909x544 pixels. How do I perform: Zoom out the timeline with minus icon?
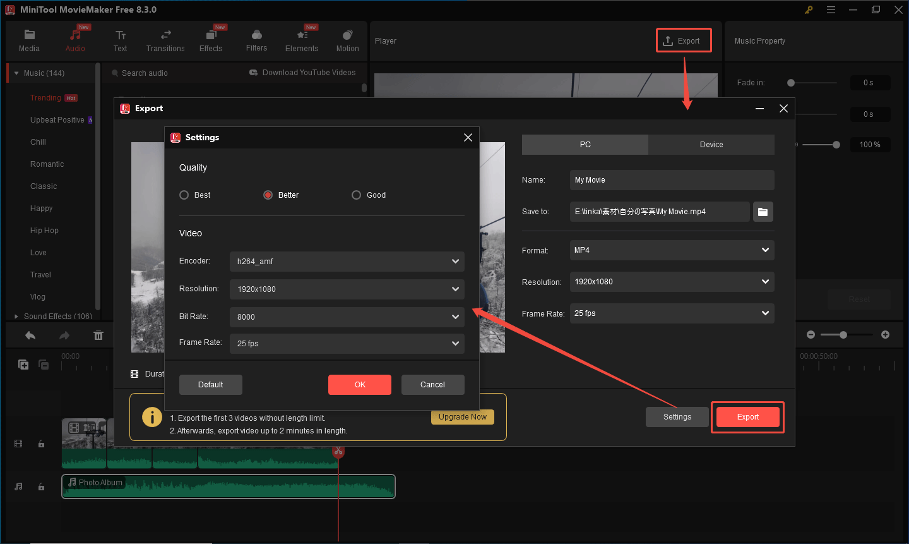click(811, 335)
